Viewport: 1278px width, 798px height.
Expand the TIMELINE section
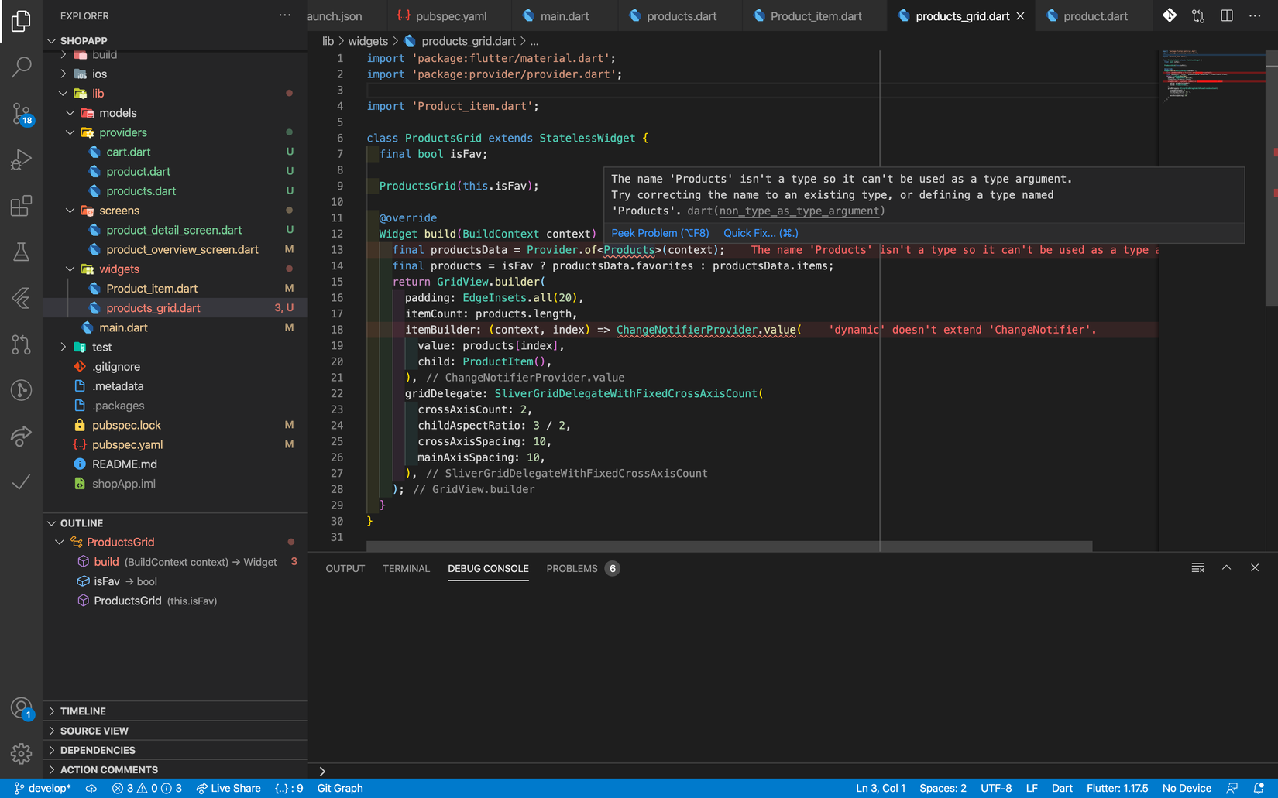[x=83, y=711]
